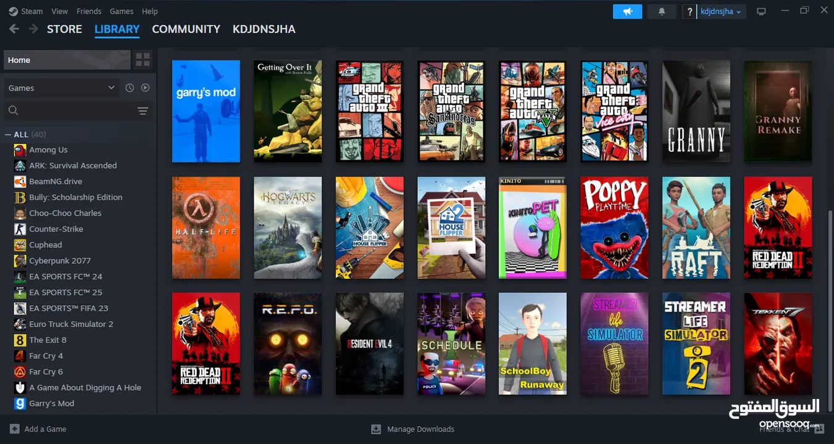Viewport: 834px width, 444px height.
Task: Open the notifications bell
Action: click(x=662, y=11)
